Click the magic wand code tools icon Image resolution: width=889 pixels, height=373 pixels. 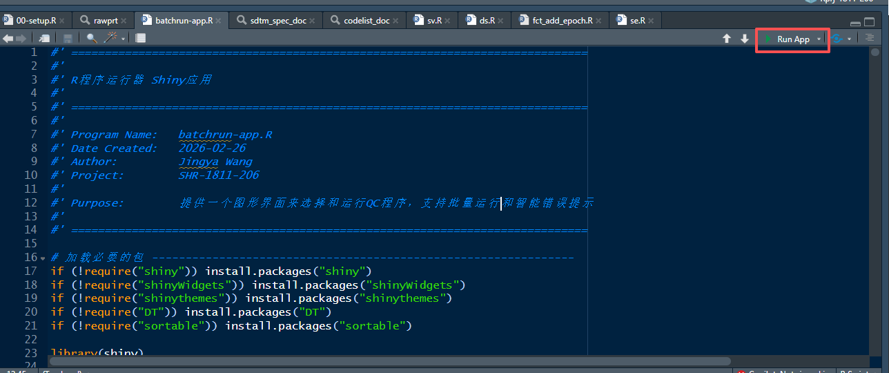(110, 39)
